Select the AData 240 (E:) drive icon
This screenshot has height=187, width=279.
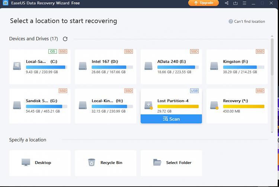[x=148, y=66]
